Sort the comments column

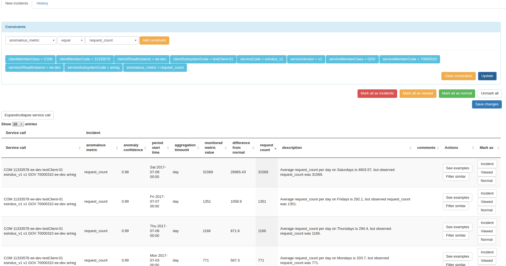point(438,148)
